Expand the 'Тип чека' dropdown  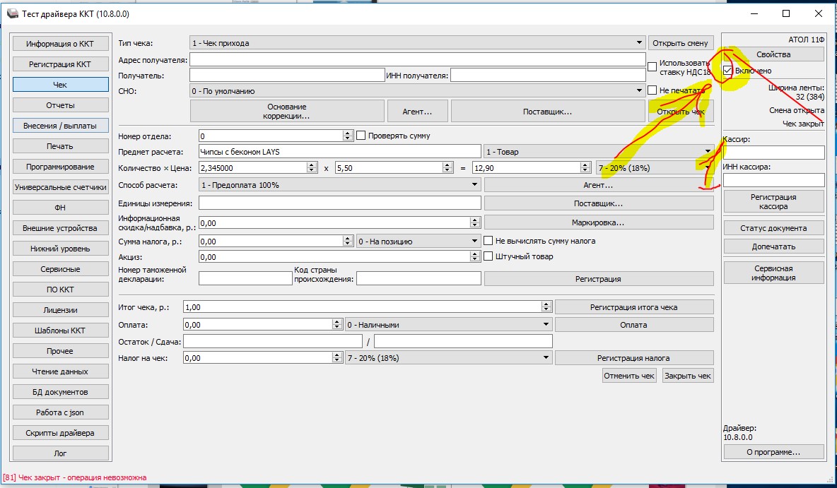tap(639, 43)
